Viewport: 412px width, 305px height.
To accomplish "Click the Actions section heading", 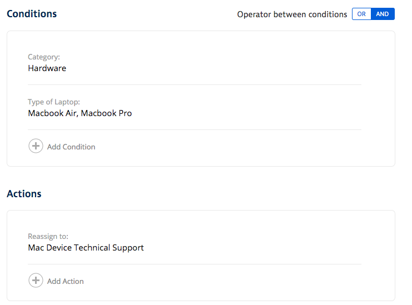I will point(24,194).
